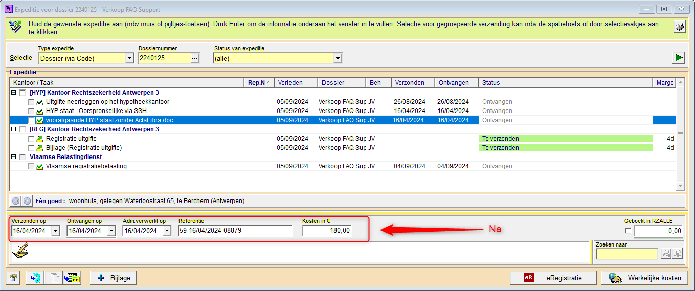Sort by Rep.N column header

click(x=259, y=82)
